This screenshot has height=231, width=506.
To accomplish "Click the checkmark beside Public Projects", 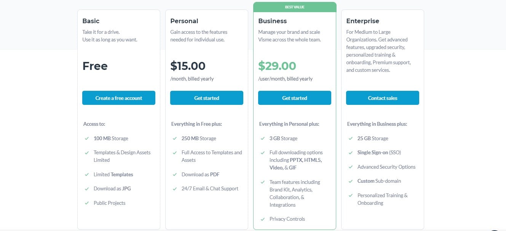I will [86, 203].
